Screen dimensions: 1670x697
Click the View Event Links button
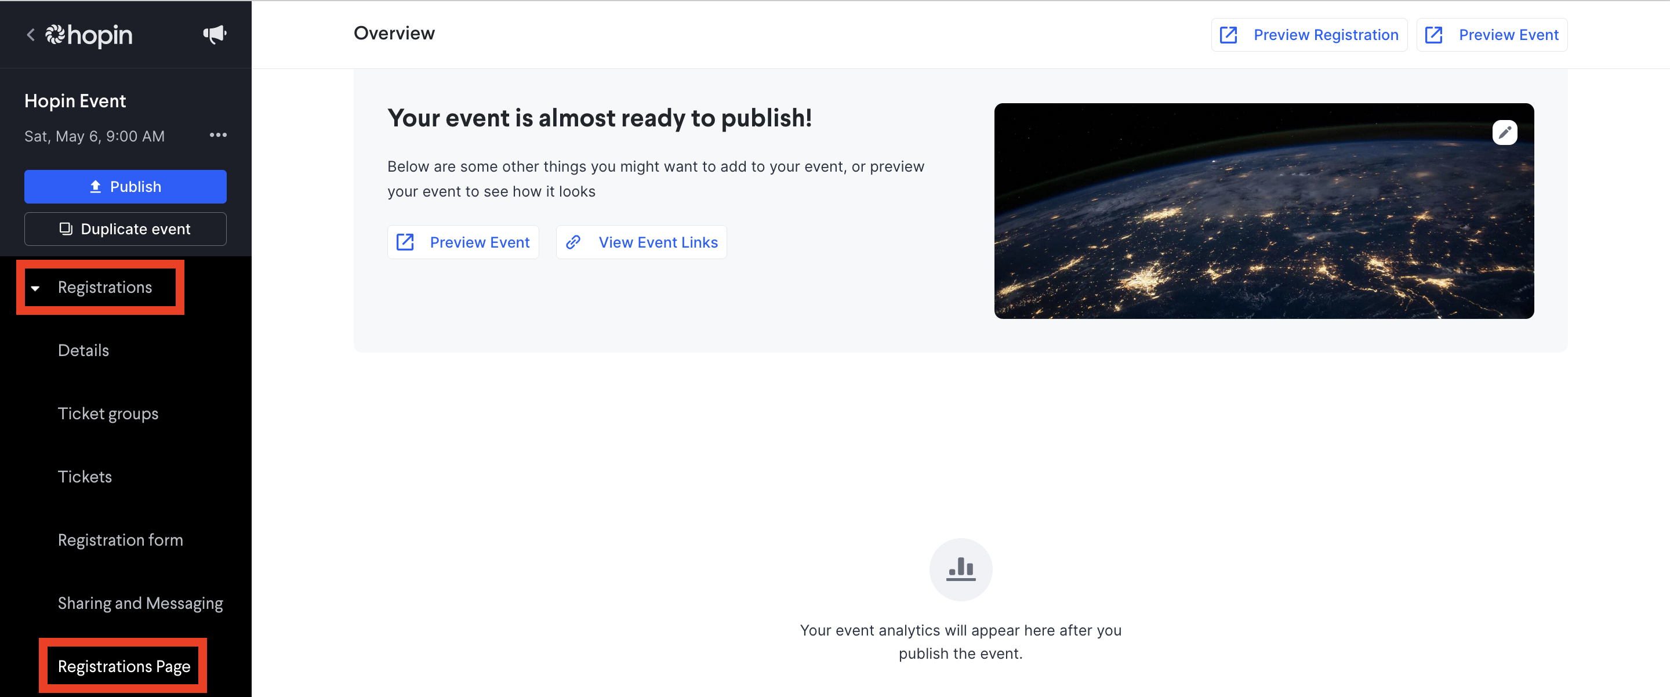click(x=641, y=242)
